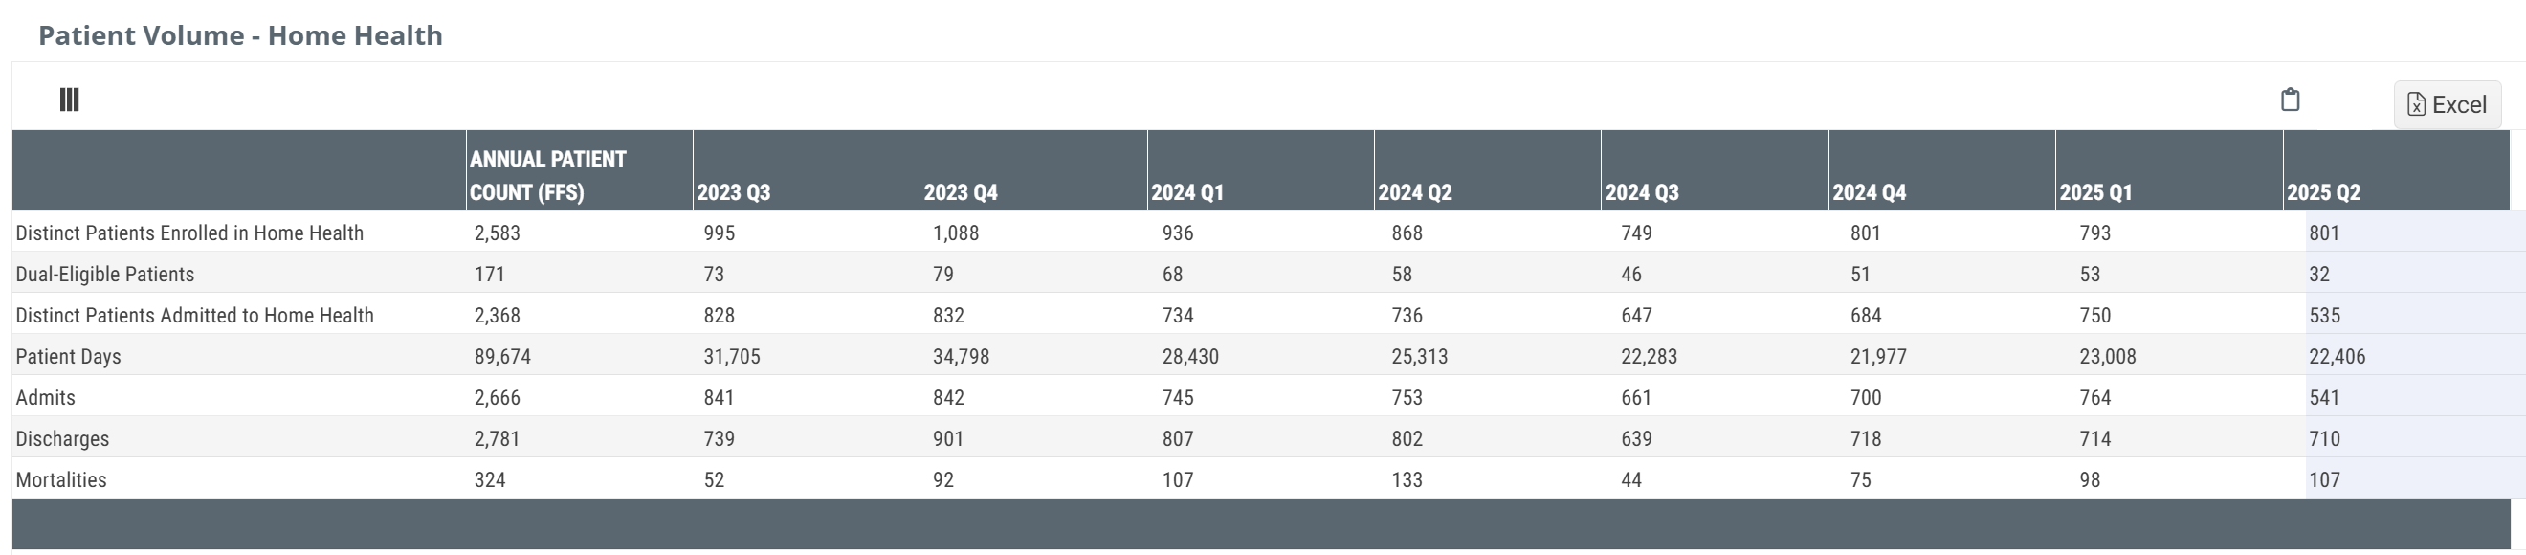Click the Discharges row label
This screenshot has width=2526, height=555.
click(62, 439)
